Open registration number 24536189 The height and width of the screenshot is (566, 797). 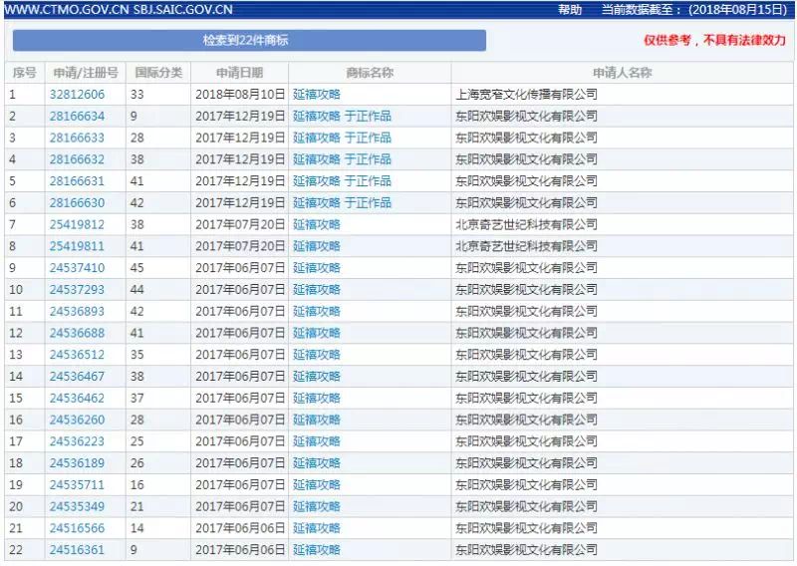[x=77, y=463]
